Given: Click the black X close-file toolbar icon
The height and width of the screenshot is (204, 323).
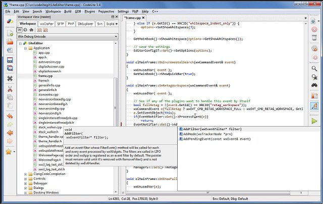Looking at the screenshot, I should click(10, 78).
